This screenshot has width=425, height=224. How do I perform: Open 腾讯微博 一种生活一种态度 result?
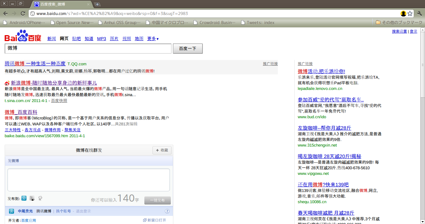[x=35, y=63]
